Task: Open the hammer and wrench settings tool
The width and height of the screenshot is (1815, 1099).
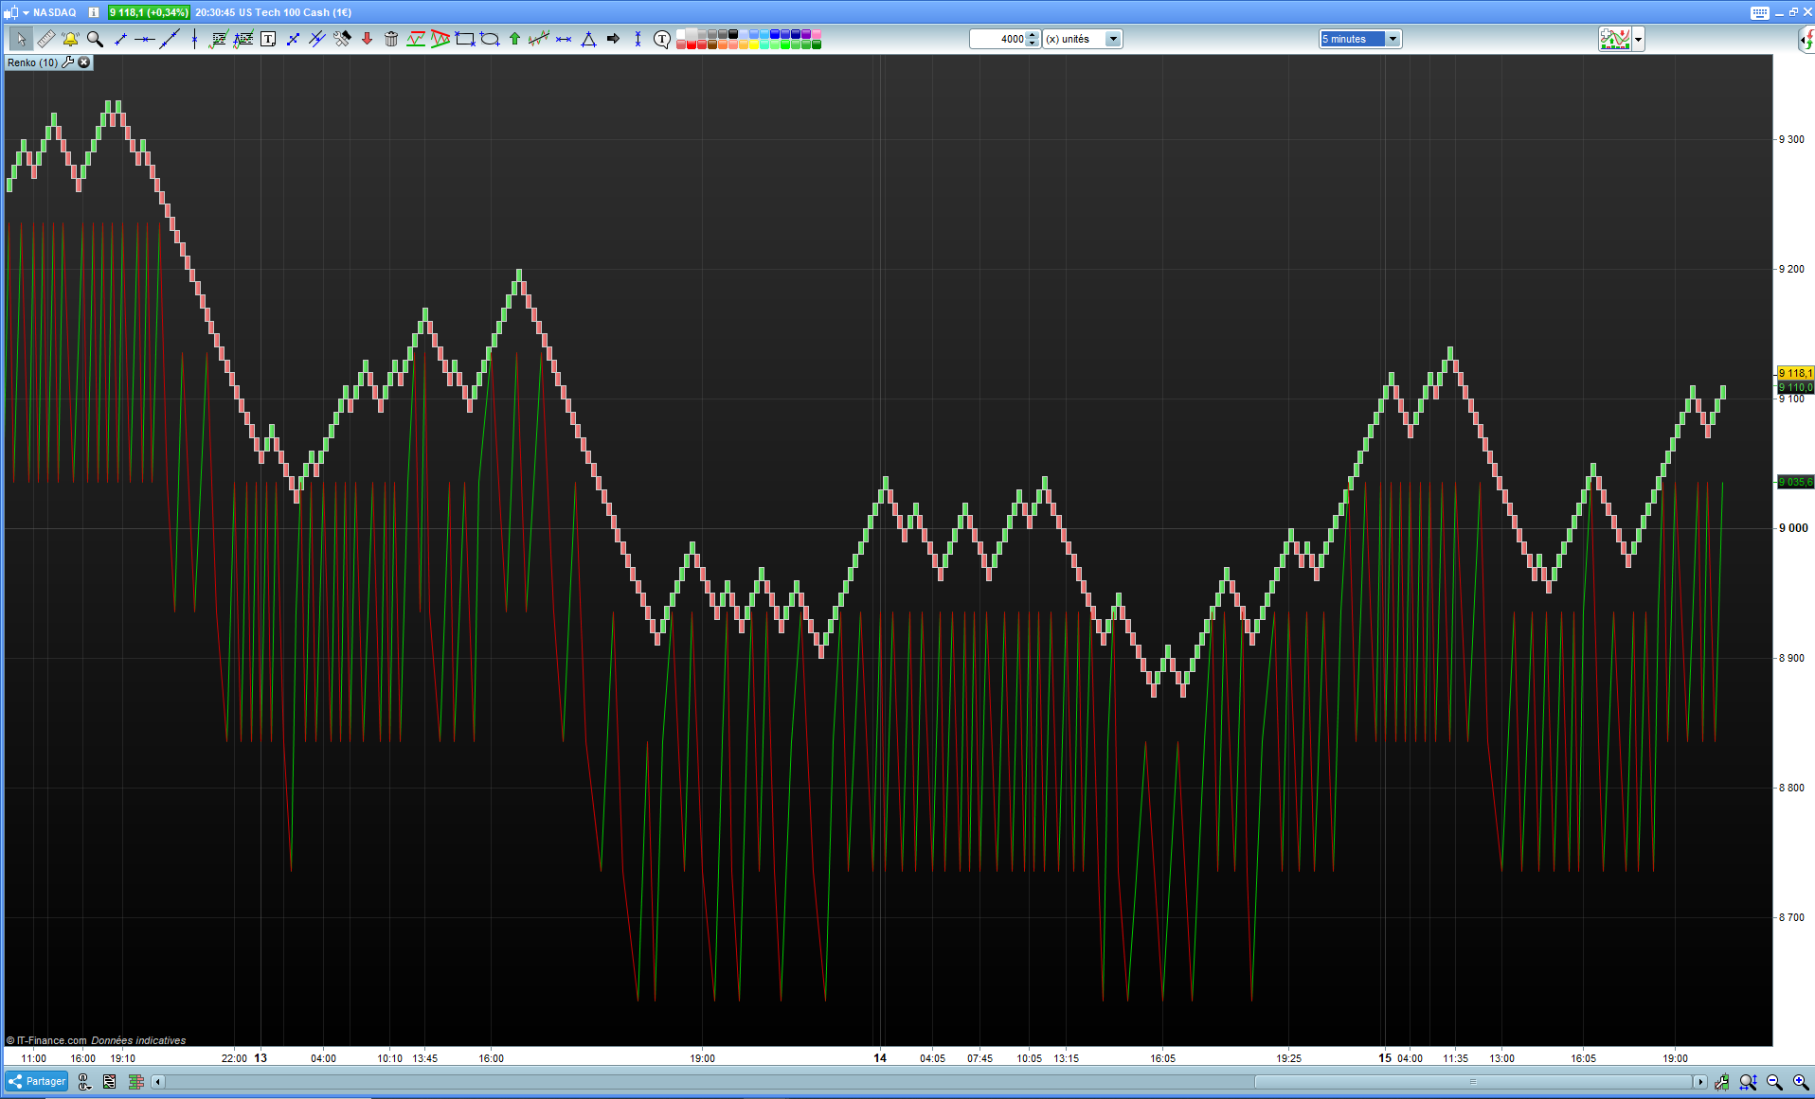Action: click(342, 39)
